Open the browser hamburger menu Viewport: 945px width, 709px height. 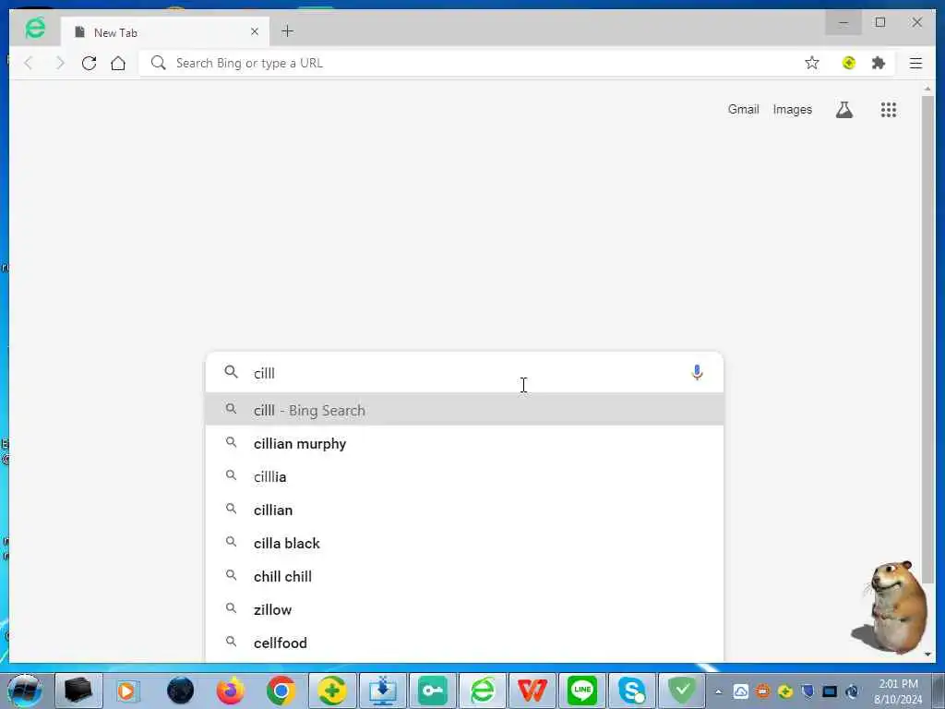(915, 63)
